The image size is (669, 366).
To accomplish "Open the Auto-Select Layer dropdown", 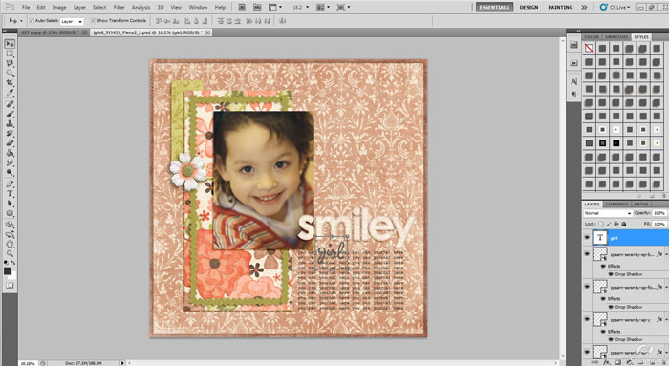I will (72, 21).
